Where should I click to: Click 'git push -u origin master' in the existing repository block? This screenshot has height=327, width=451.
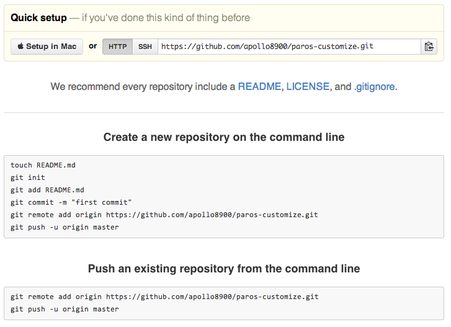coord(65,309)
